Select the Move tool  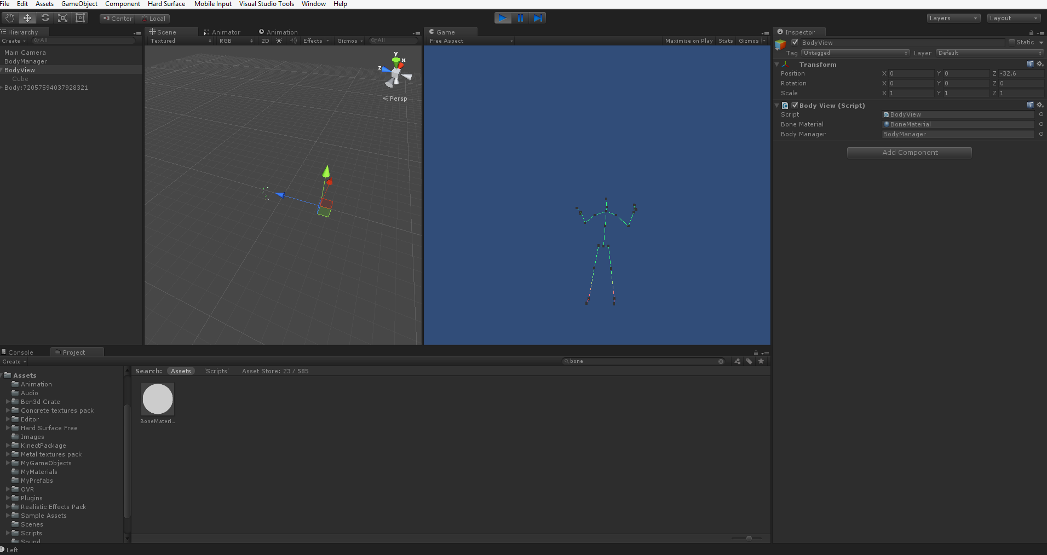[27, 18]
